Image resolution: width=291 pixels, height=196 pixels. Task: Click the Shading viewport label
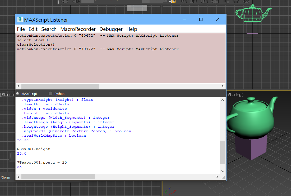[235, 95]
